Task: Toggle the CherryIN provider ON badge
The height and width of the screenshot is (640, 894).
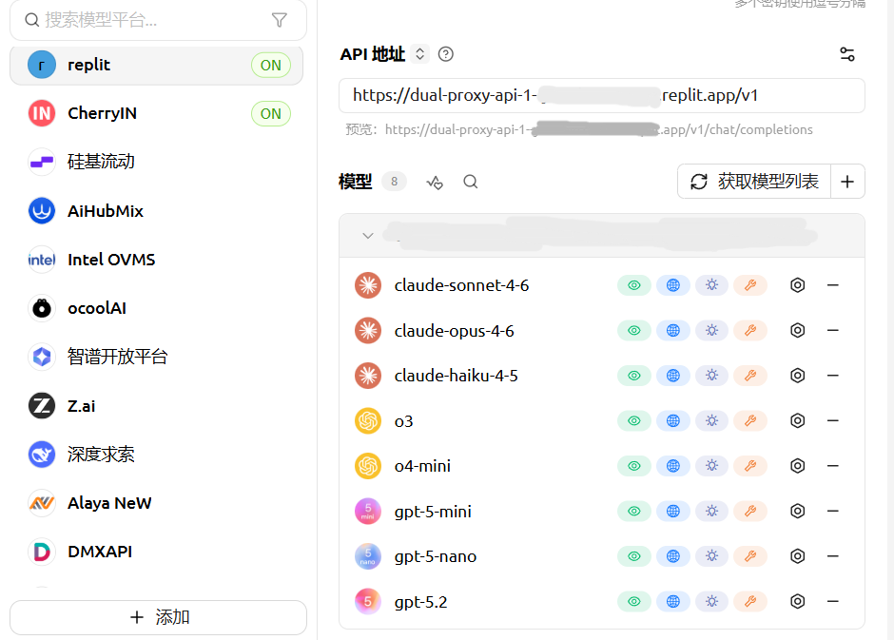Action: point(271,114)
